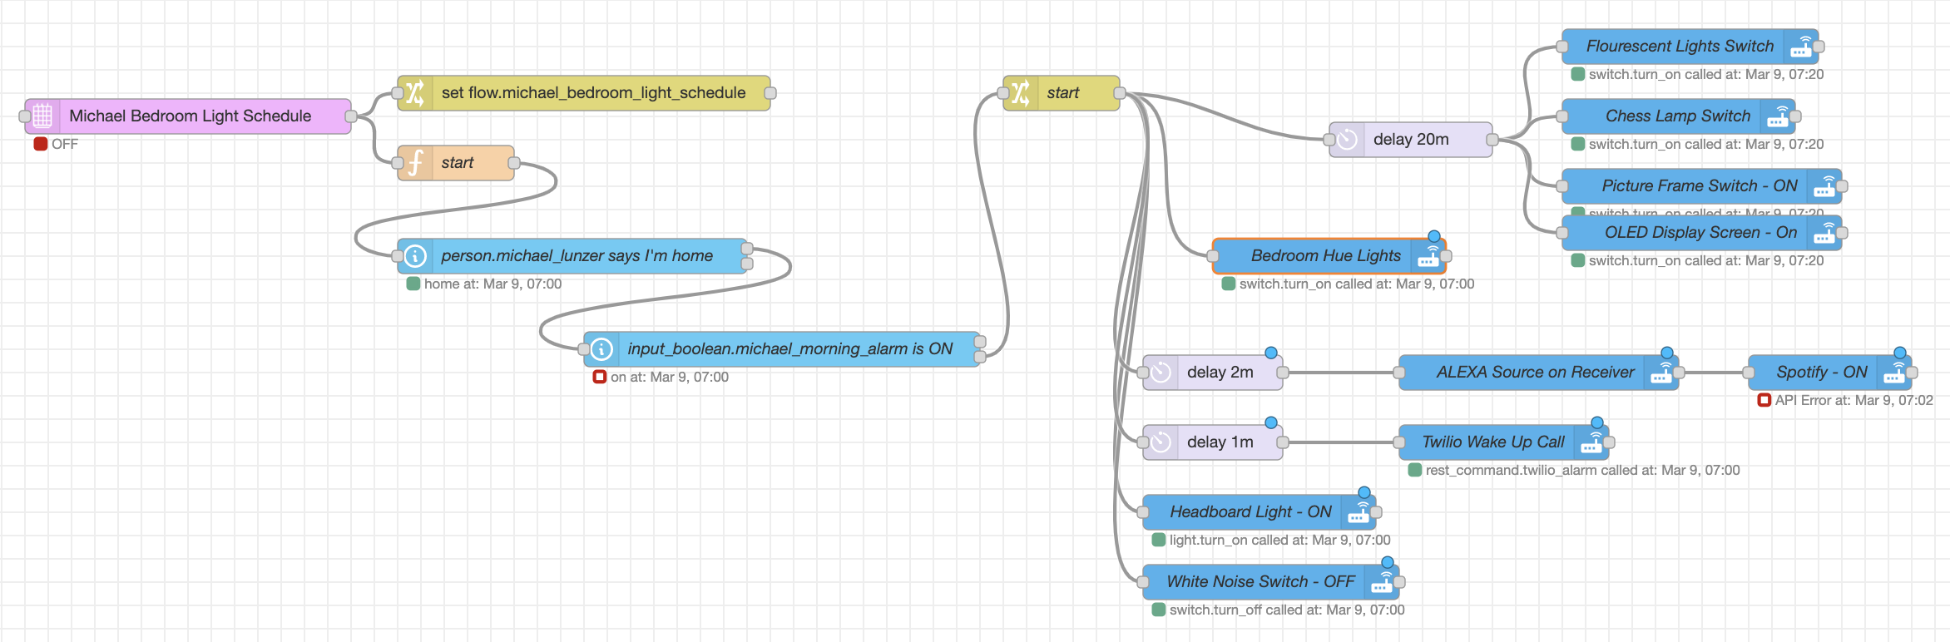Viewport: 1950px width, 642px height.
Task: Click the output port of delay 20m node
Action: coord(1492,140)
